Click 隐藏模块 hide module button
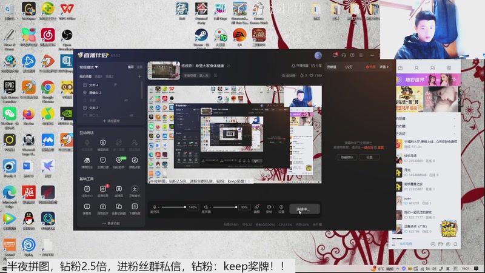The image size is (485, 273). [347, 157]
